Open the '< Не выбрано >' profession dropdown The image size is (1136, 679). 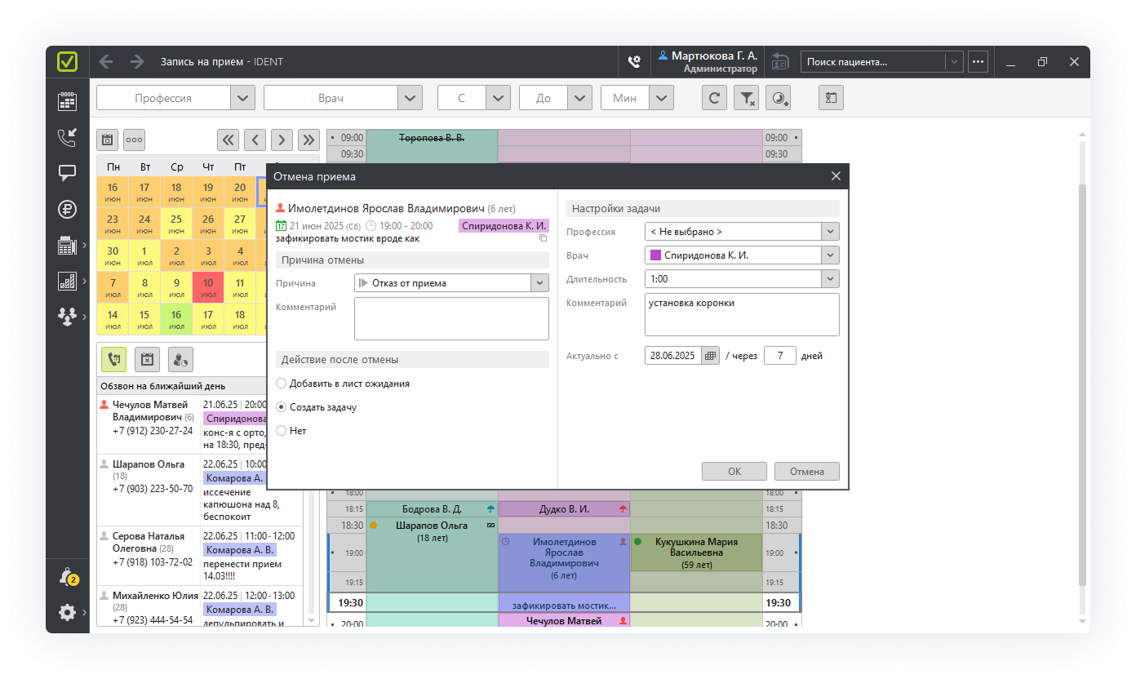[831, 232]
